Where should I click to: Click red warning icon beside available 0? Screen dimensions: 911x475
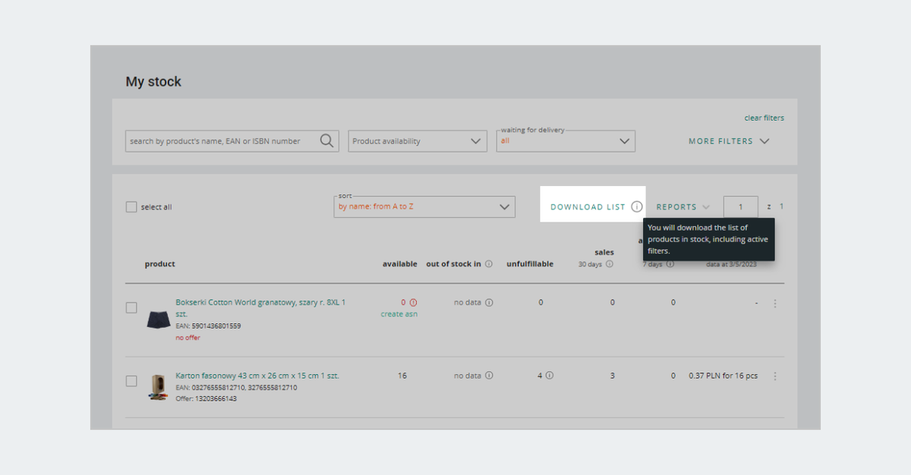point(413,302)
